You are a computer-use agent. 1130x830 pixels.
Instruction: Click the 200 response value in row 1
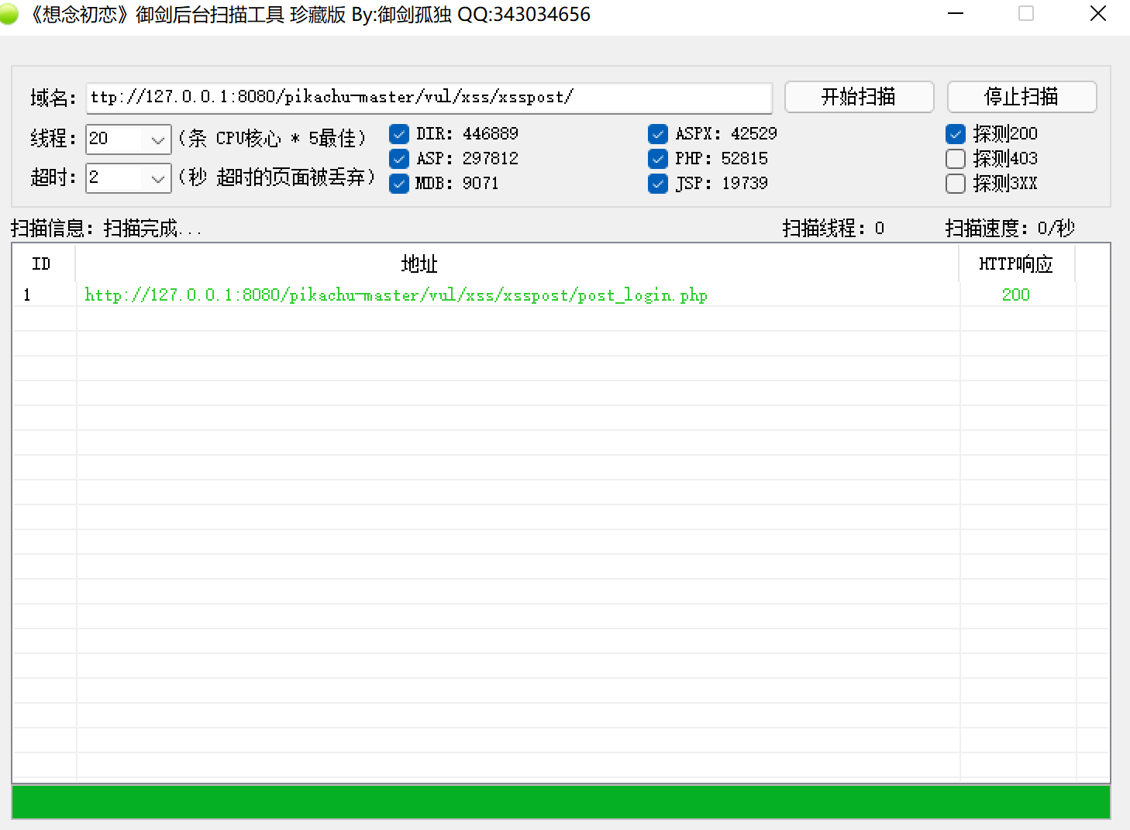coord(1015,294)
